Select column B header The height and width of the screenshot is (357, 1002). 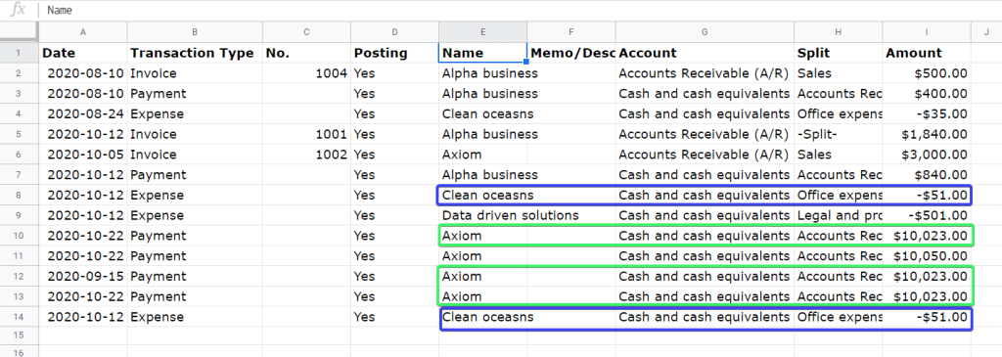coord(195,32)
